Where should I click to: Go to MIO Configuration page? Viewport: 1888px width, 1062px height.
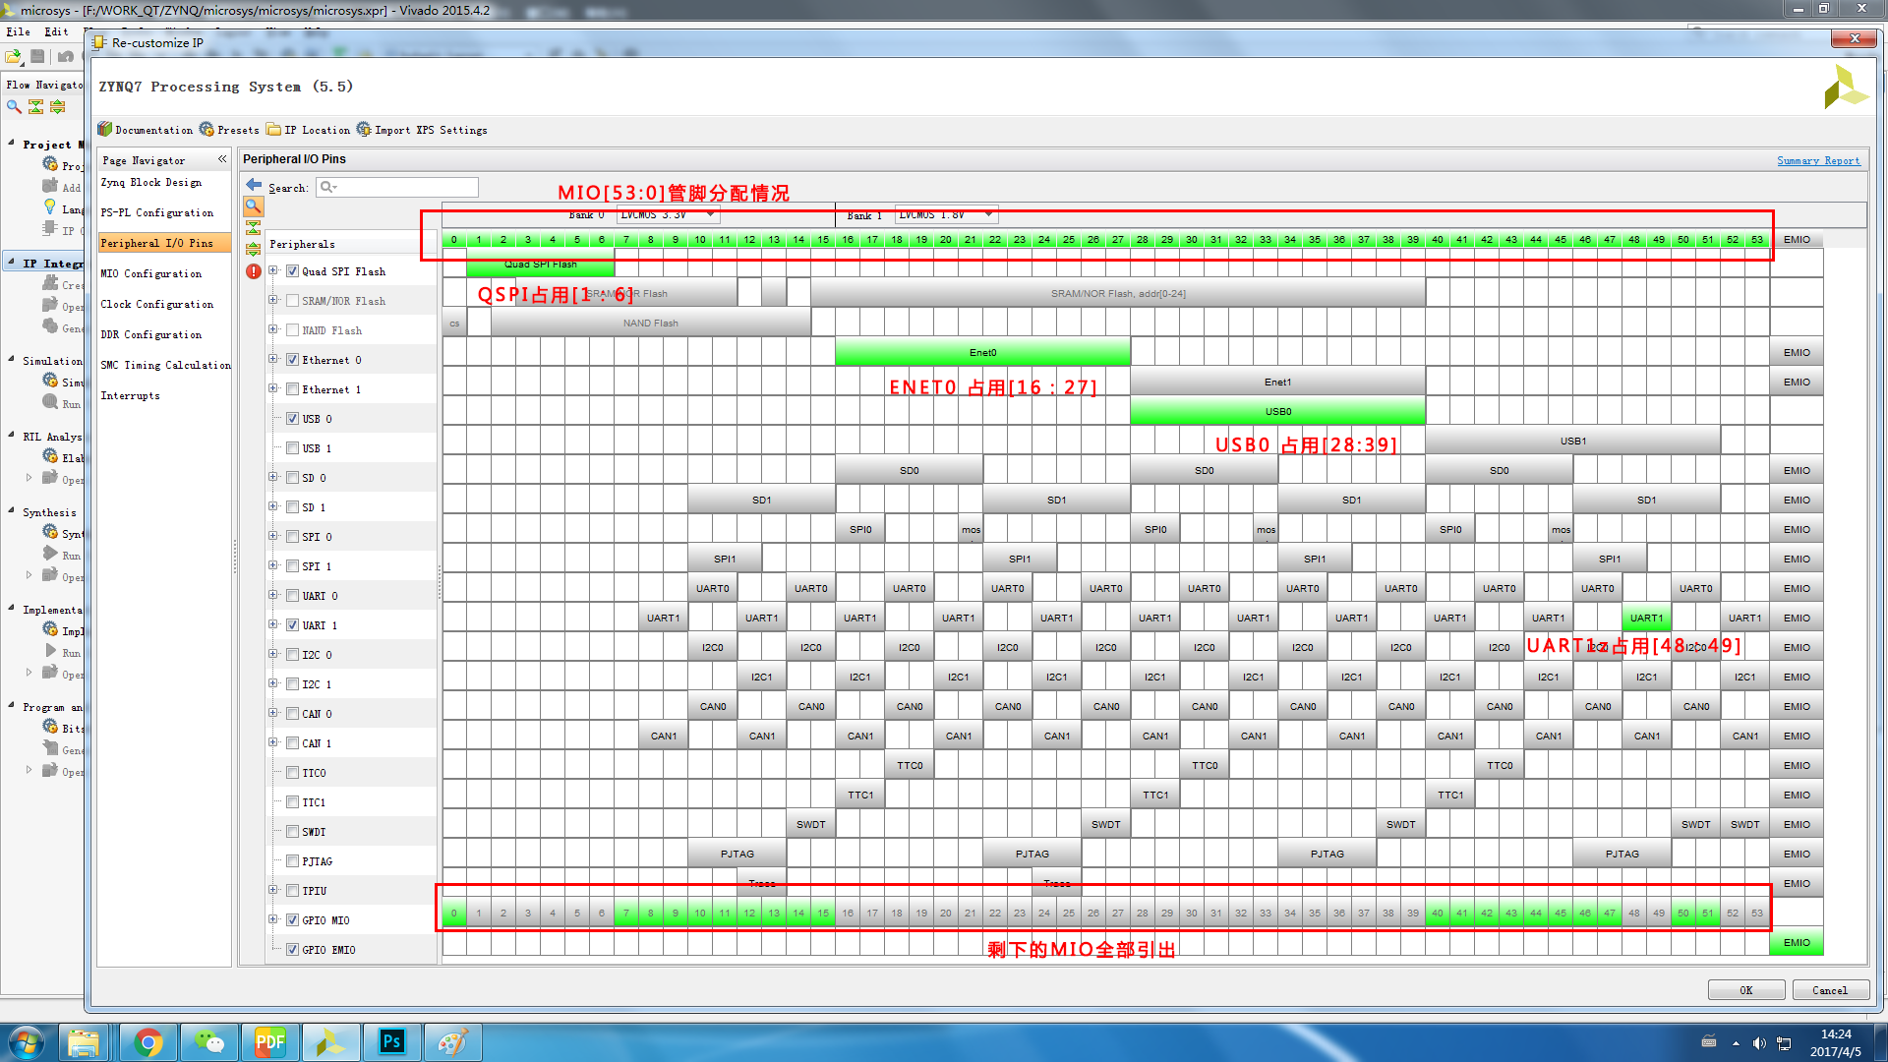click(x=151, y=274)
